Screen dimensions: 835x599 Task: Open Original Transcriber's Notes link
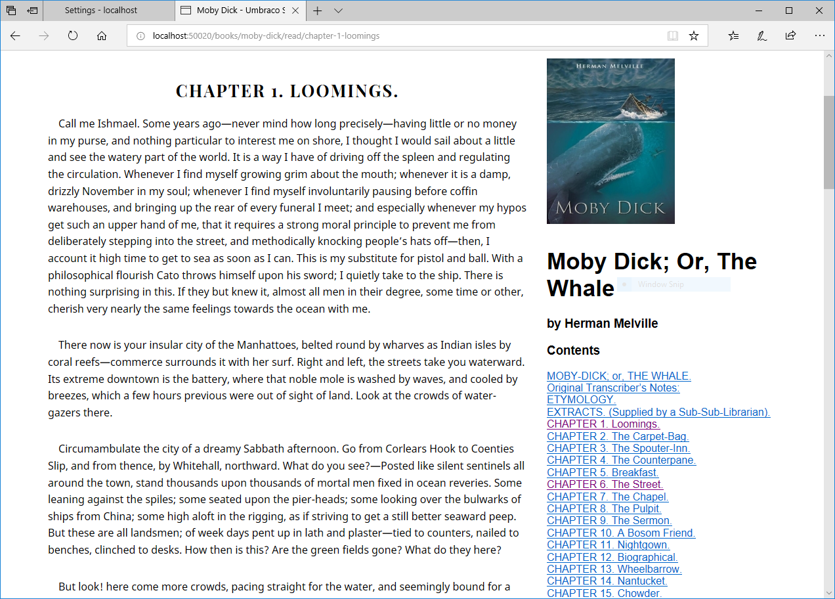coord(613,388)
